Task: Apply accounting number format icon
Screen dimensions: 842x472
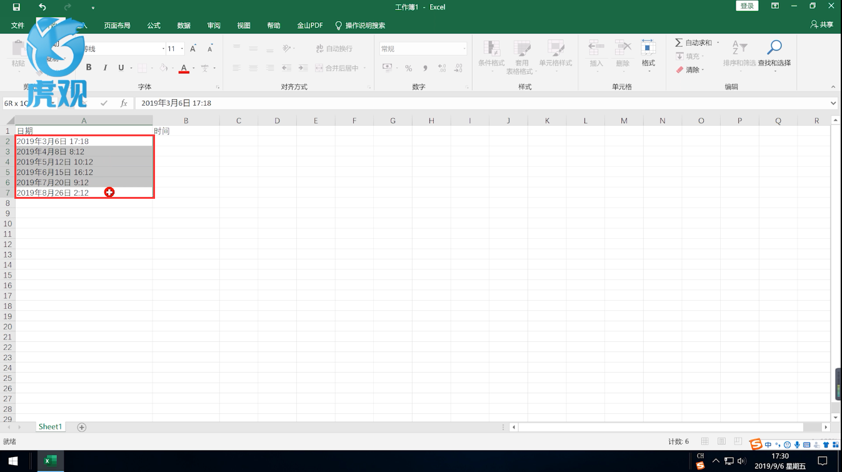Action: pyautogui.click(x=388, y=68)
